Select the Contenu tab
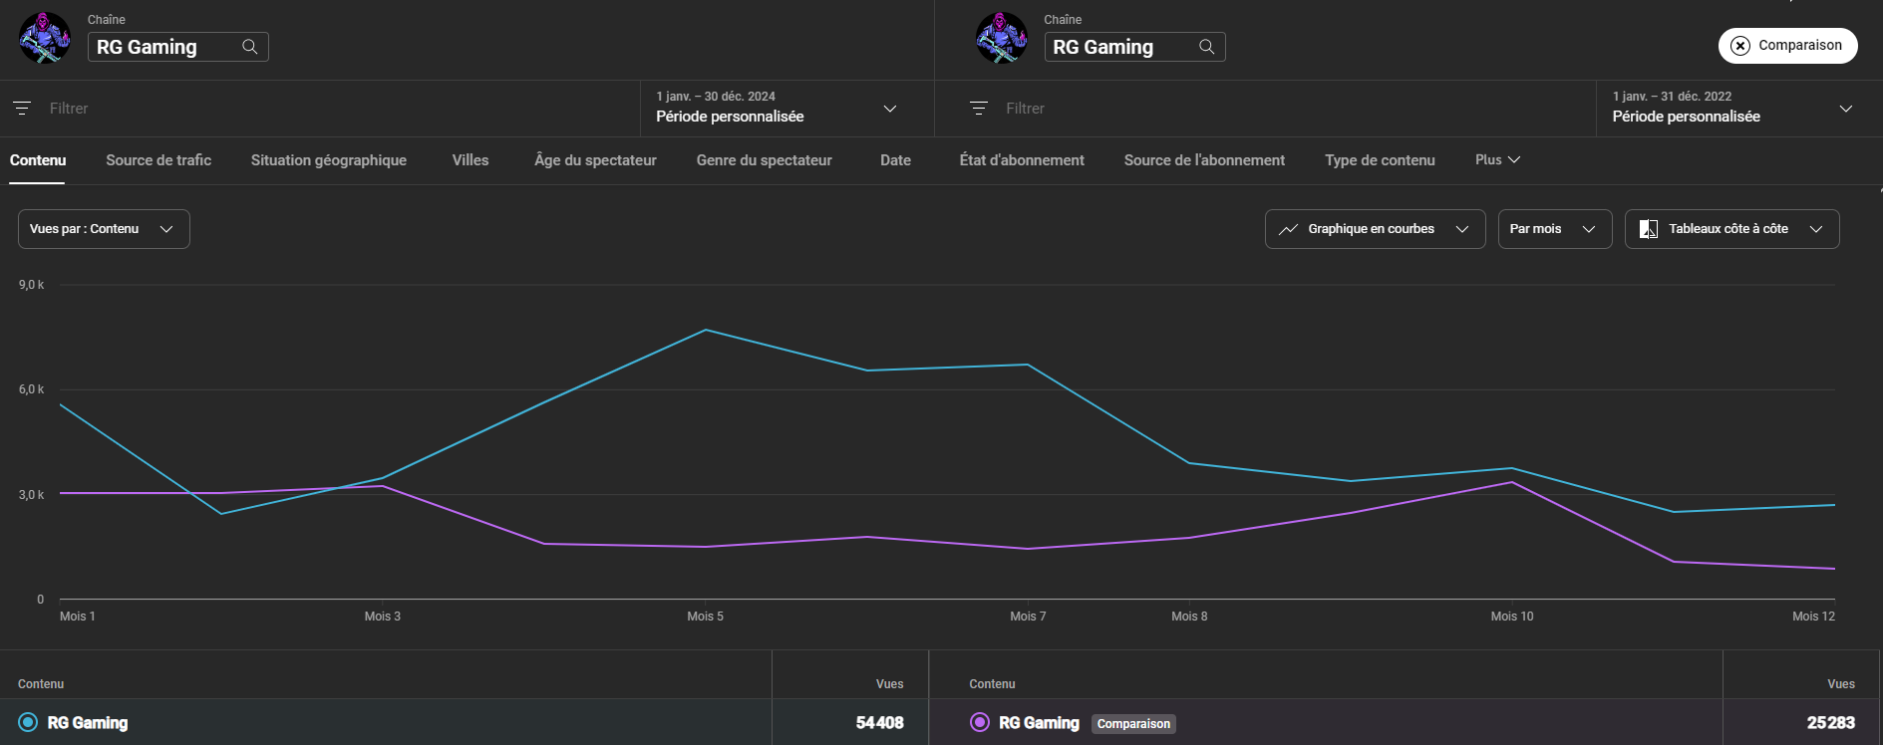The image size is (1883, 745). tap(38, 160)
